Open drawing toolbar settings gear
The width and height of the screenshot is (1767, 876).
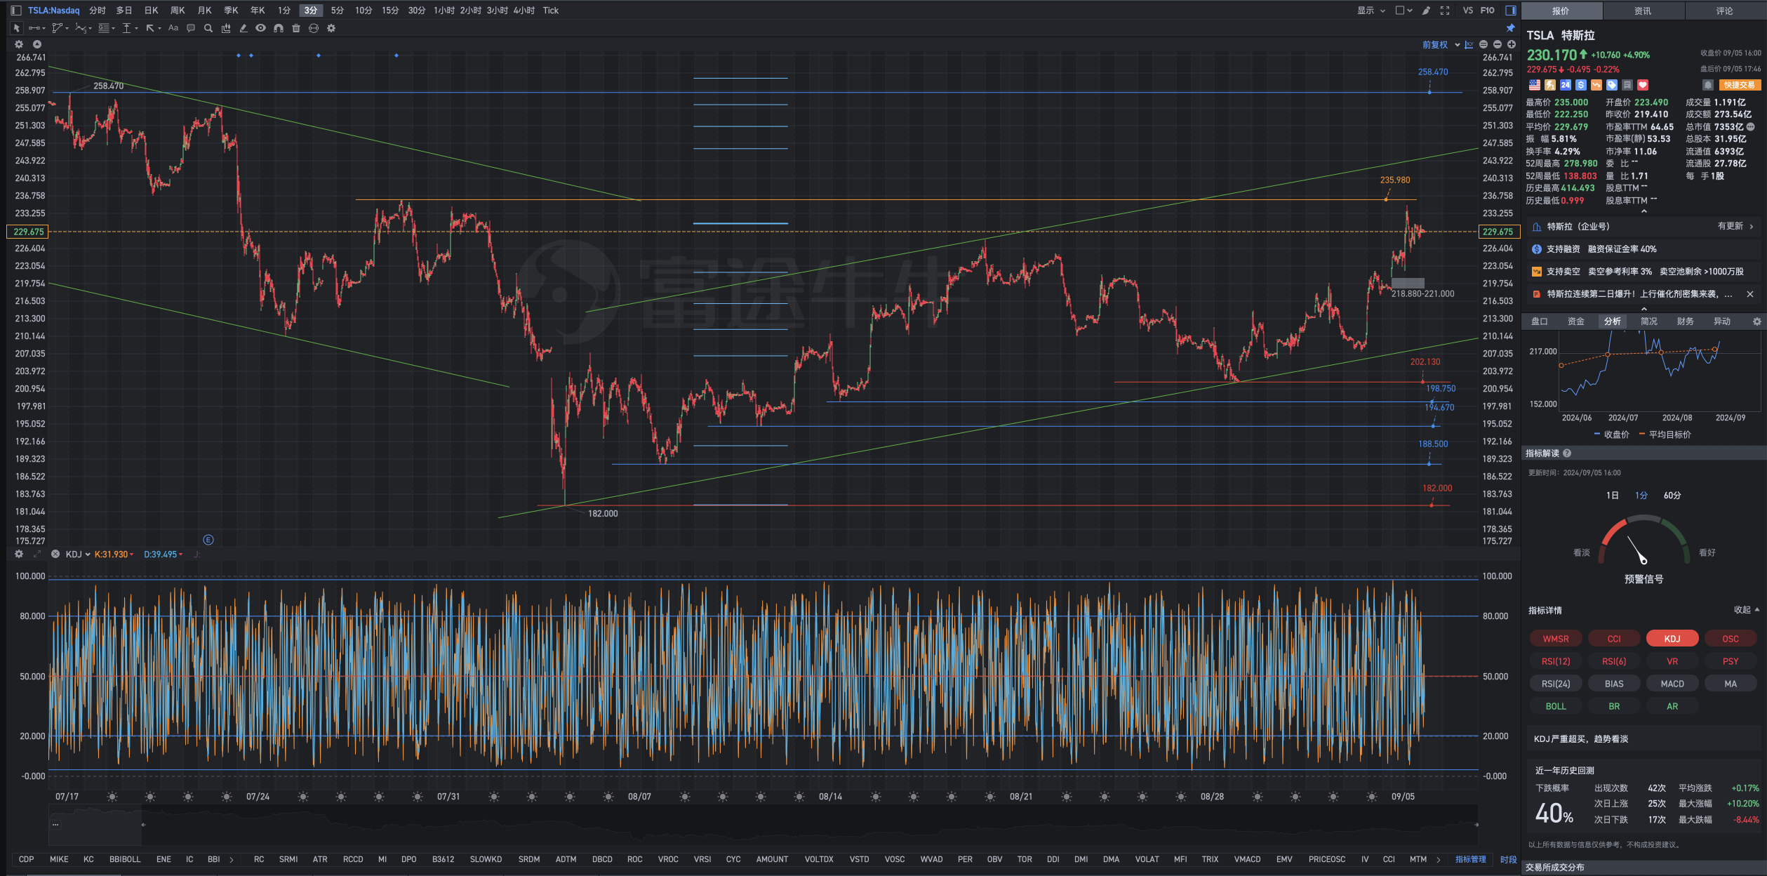(331, 28)
